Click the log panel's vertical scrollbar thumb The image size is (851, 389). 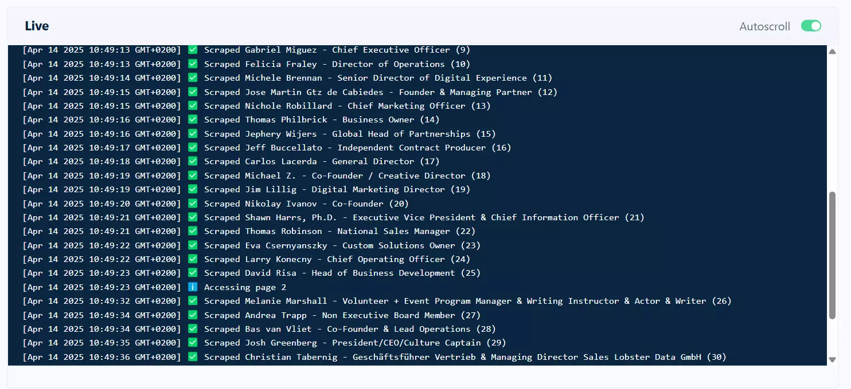(x=832, y=255)
